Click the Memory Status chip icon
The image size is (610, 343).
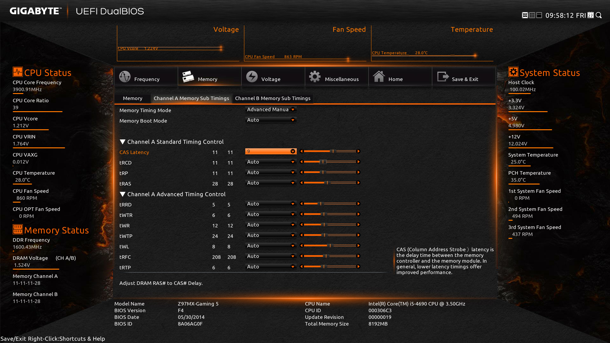pyautogui.click(x=18, y=229)
